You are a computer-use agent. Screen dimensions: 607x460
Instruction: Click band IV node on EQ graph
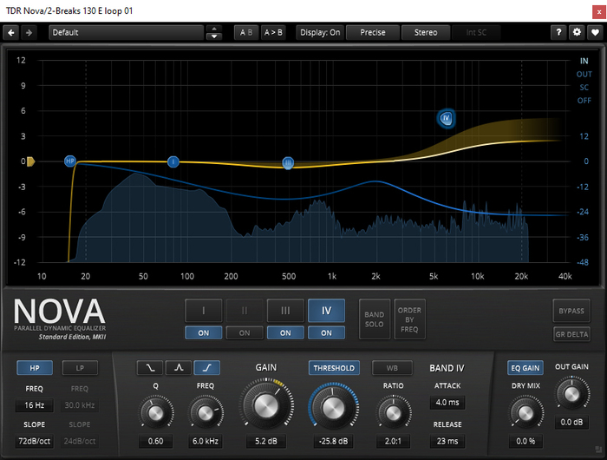(x=447, y=118)
